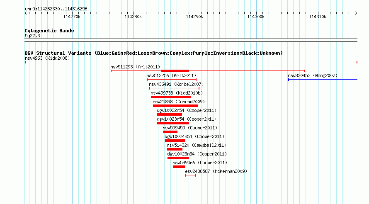Click the small red span of esv2438587
The image size is (369, 204).
click(x=190, y=175)
